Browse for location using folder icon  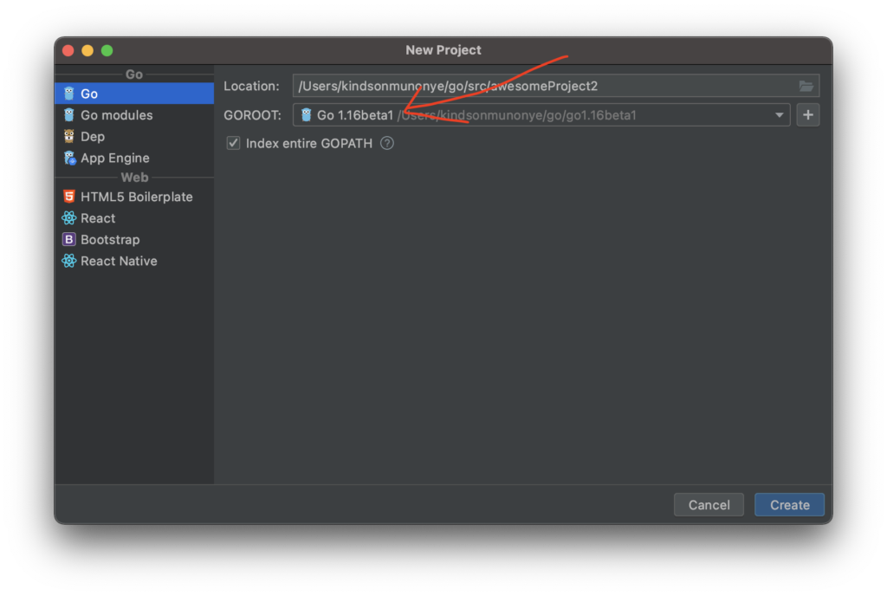pos(806,86)
